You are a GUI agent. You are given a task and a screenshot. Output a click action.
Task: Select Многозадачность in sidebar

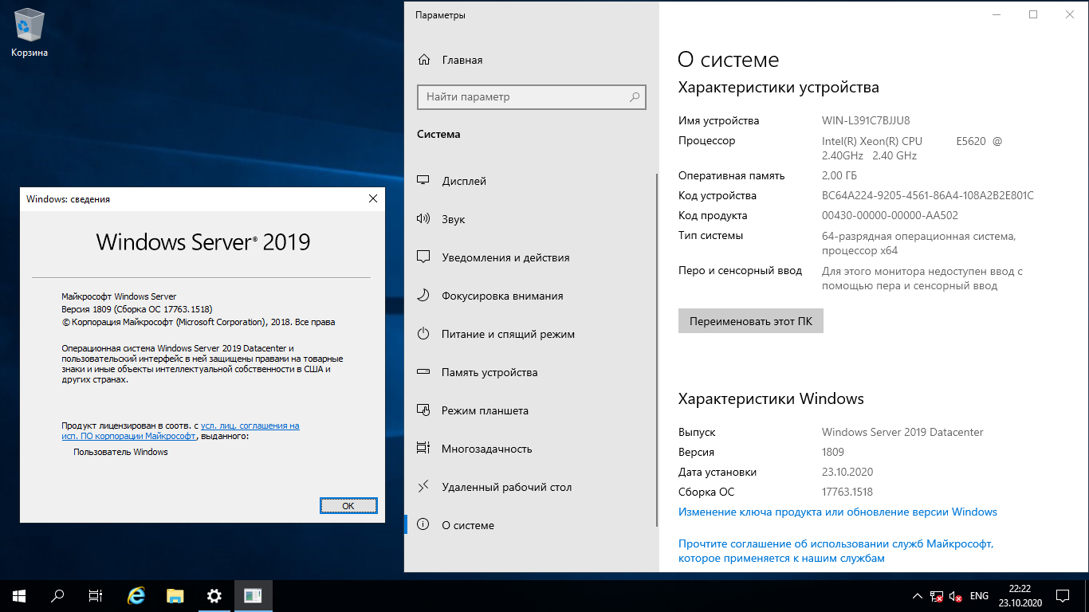pyautogui.click(x=486, y=449)
